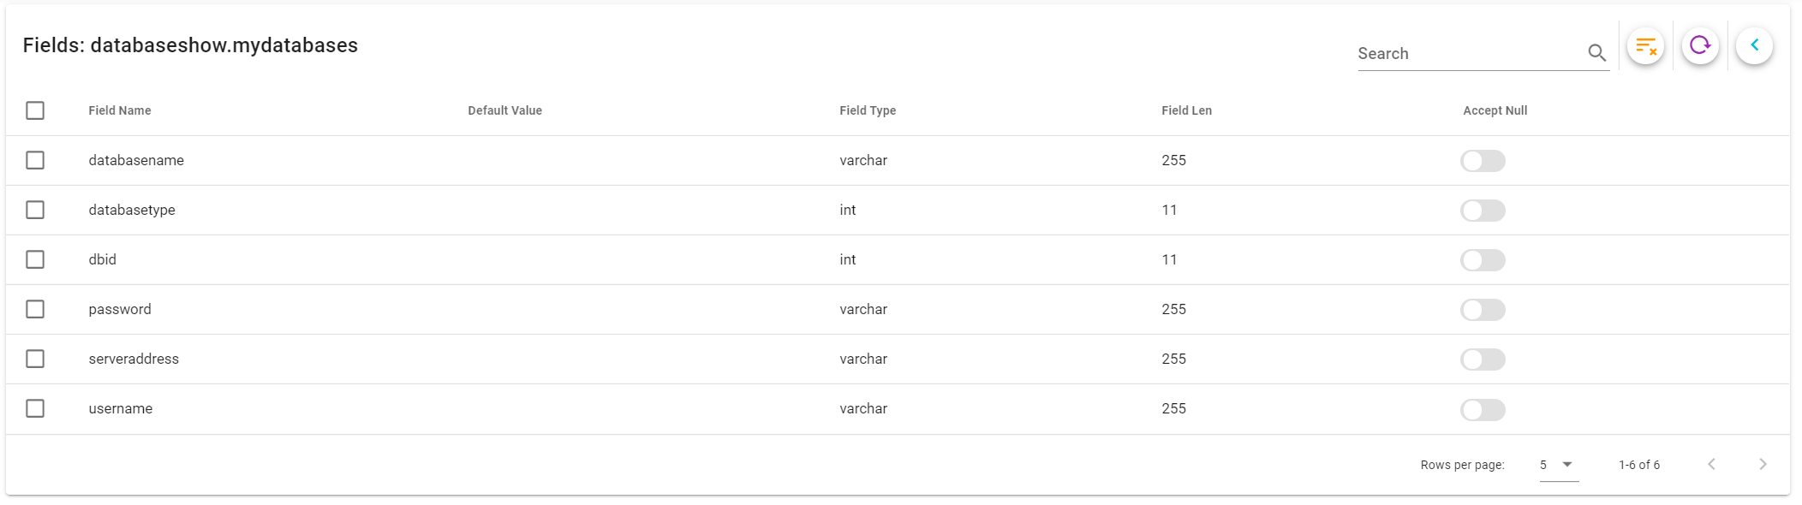Click the search magnifier icon
The image size is (1802, 505).
[1596, 53]
